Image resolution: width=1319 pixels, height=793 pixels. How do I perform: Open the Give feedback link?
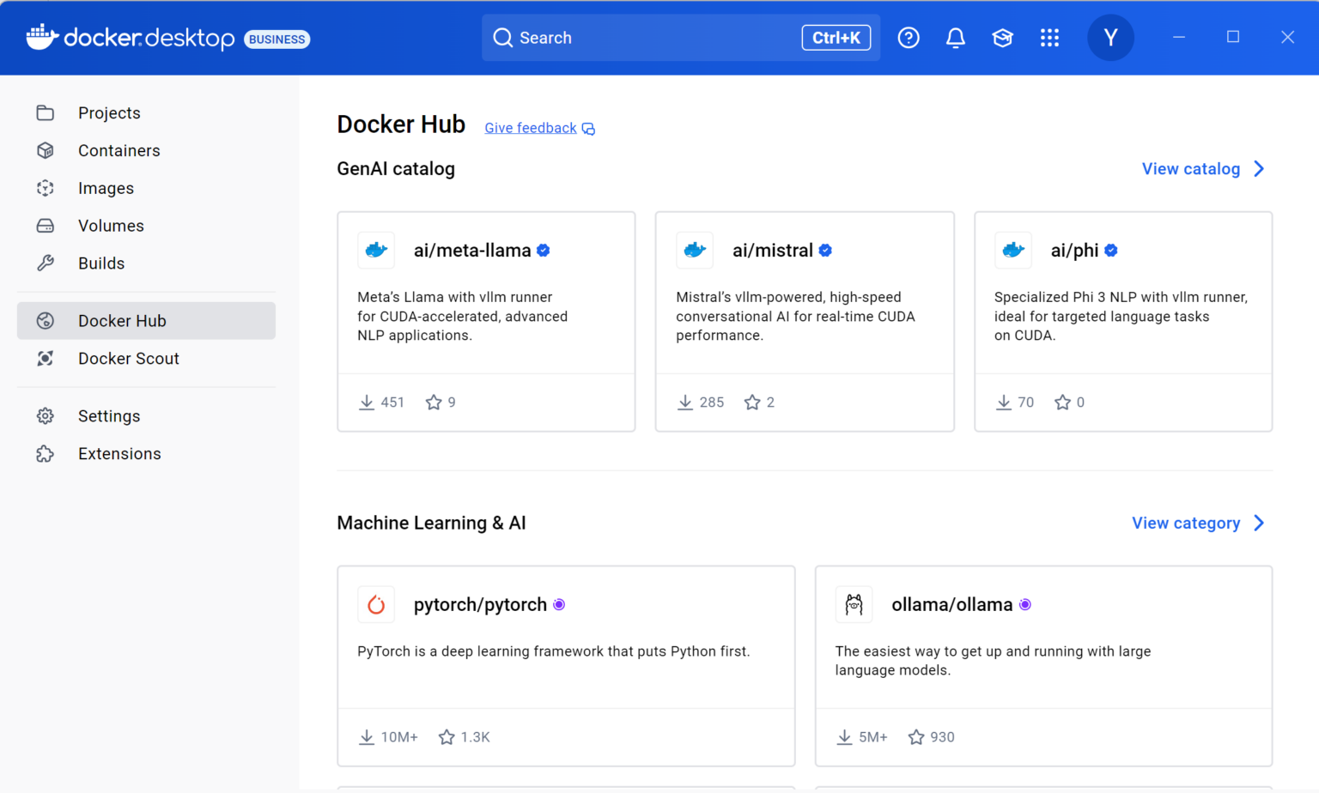[x=530, y=127]
